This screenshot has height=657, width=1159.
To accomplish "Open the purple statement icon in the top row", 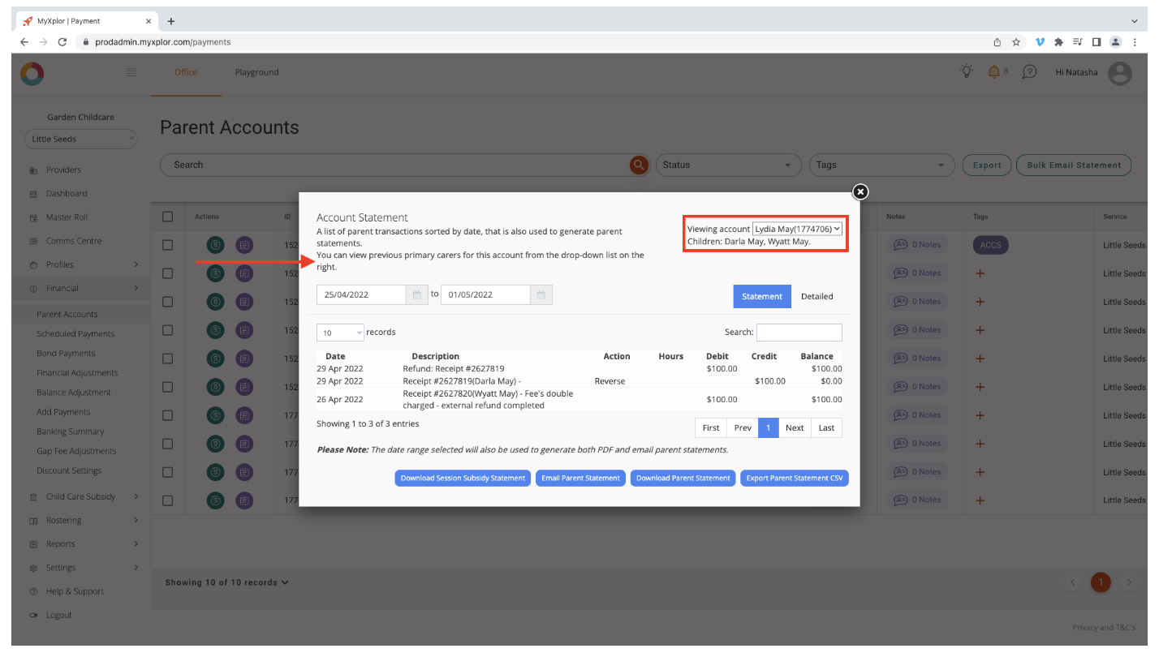I will pyautogui.click(x=244, y=244).
